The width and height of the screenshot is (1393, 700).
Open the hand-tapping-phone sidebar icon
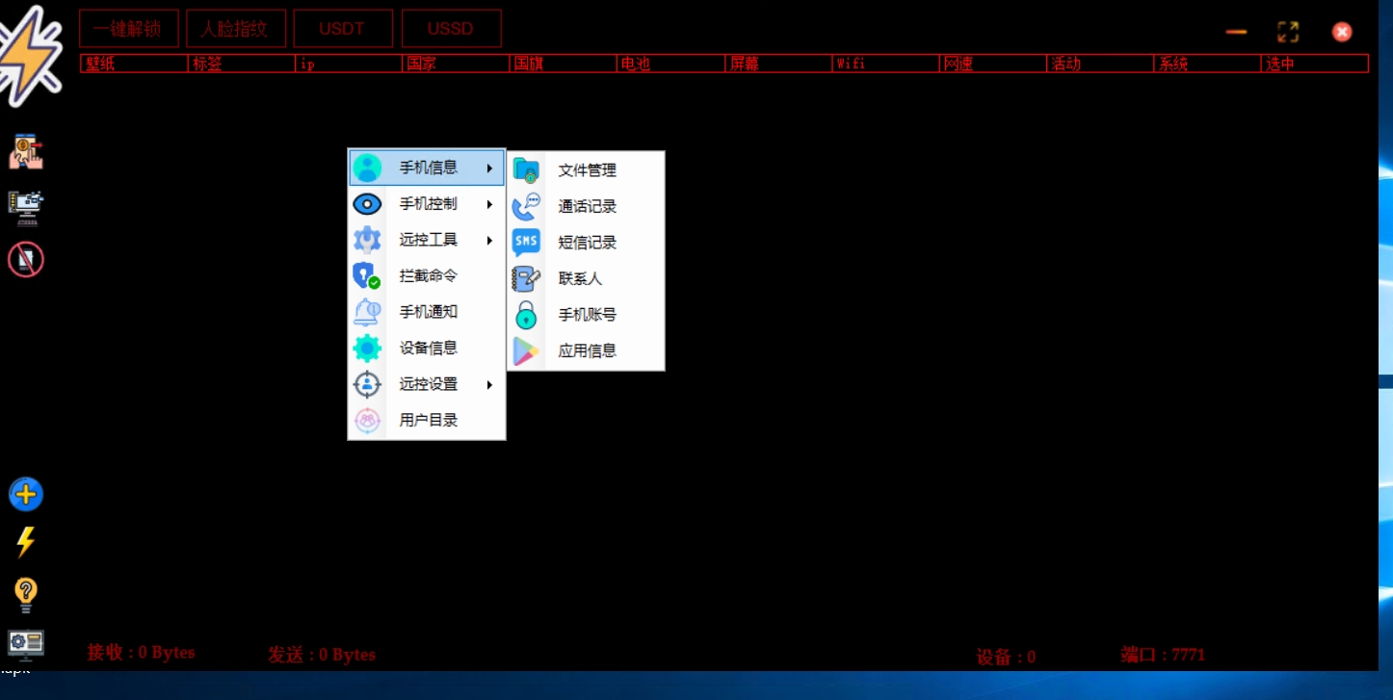tap(26, 151)
